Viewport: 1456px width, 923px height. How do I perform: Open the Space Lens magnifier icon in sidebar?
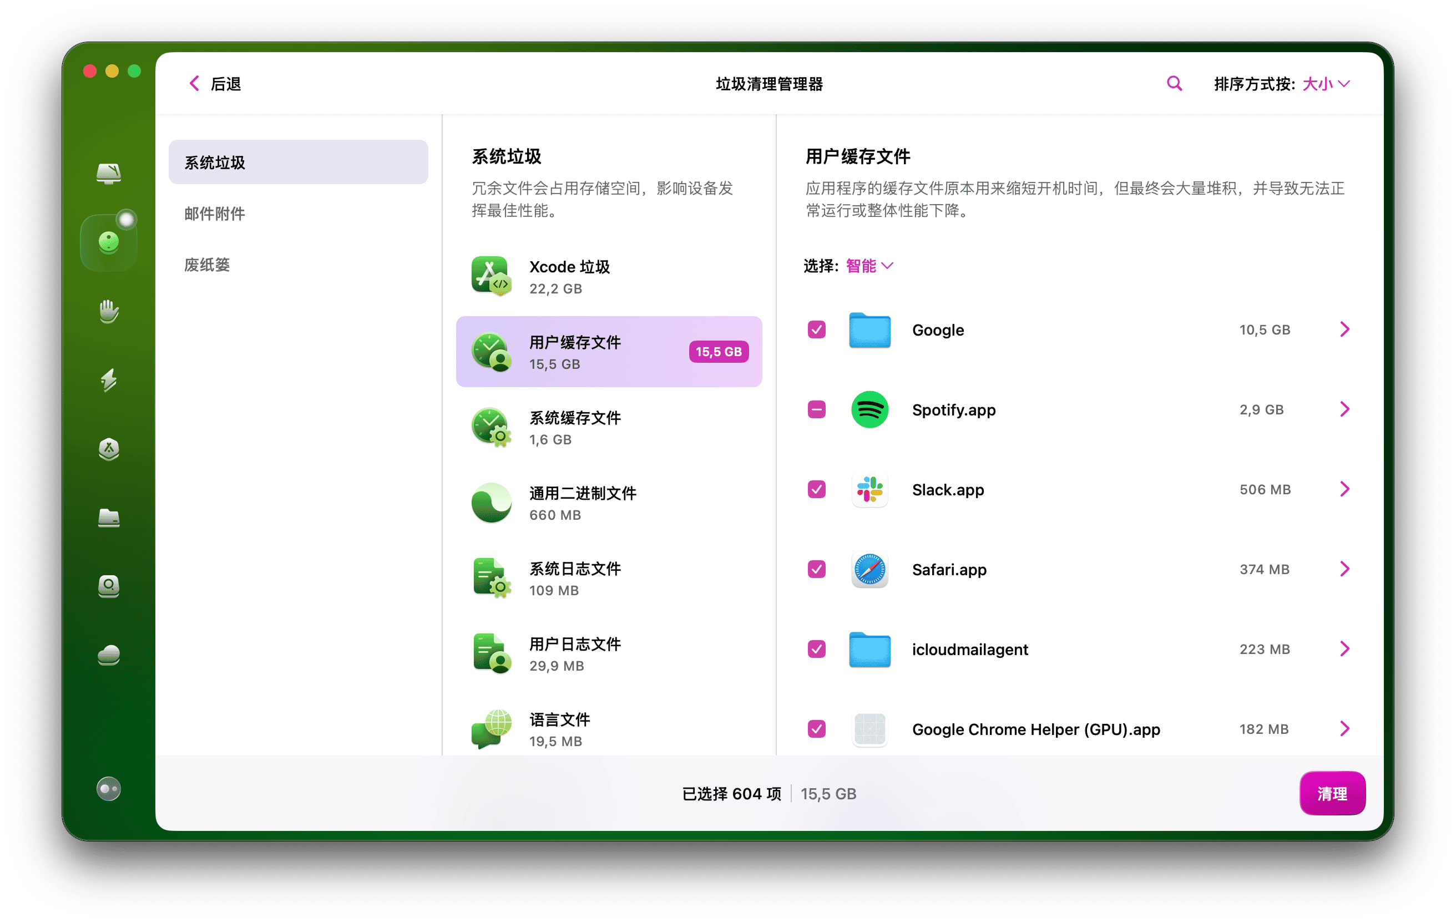pyautogui.click(x=109, y=587)
